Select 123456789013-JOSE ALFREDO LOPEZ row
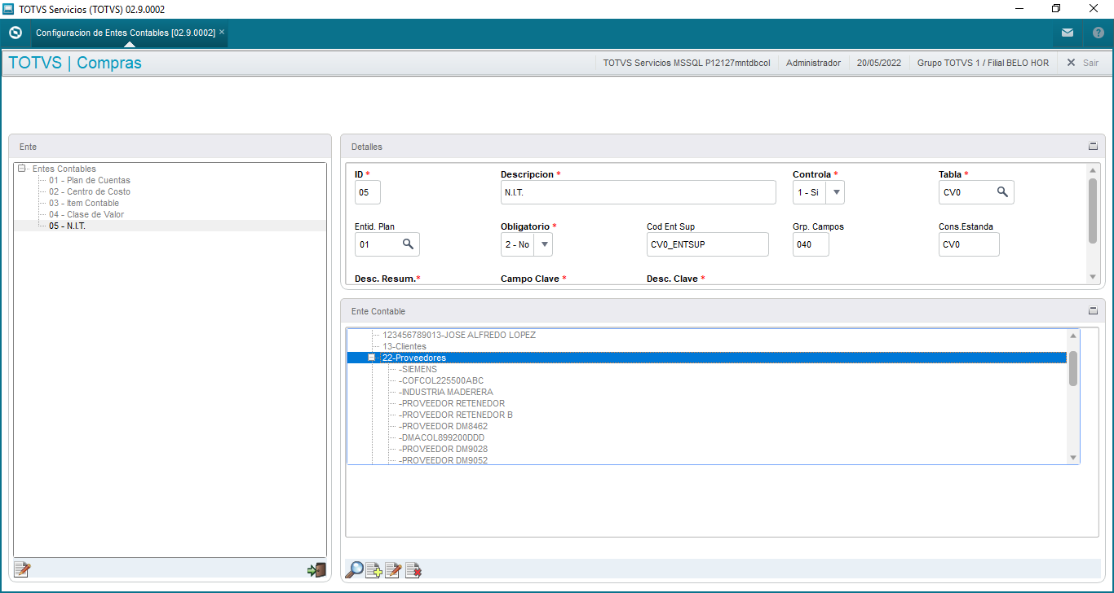This screenshot has width=1114, height=593. tap(459, 335)
